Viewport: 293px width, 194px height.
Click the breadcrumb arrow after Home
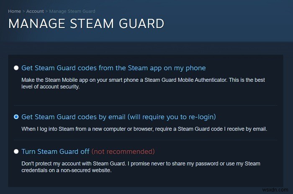[x=23, y=12]
